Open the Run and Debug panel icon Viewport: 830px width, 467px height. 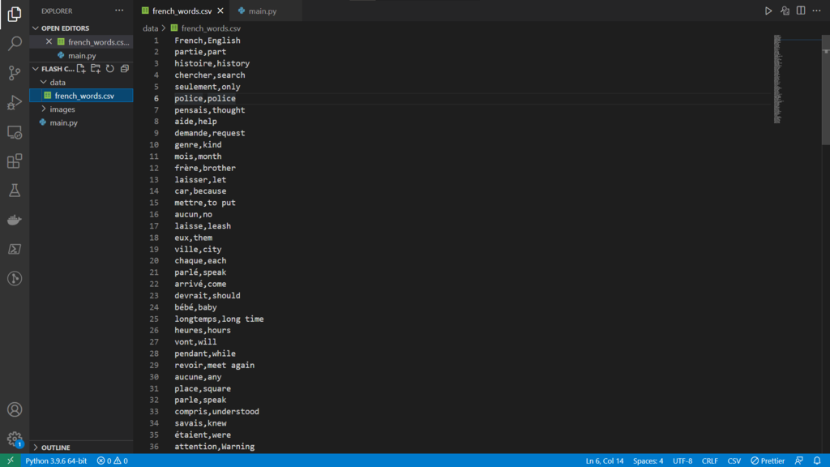pyautogui.click(x=15, y=102)
